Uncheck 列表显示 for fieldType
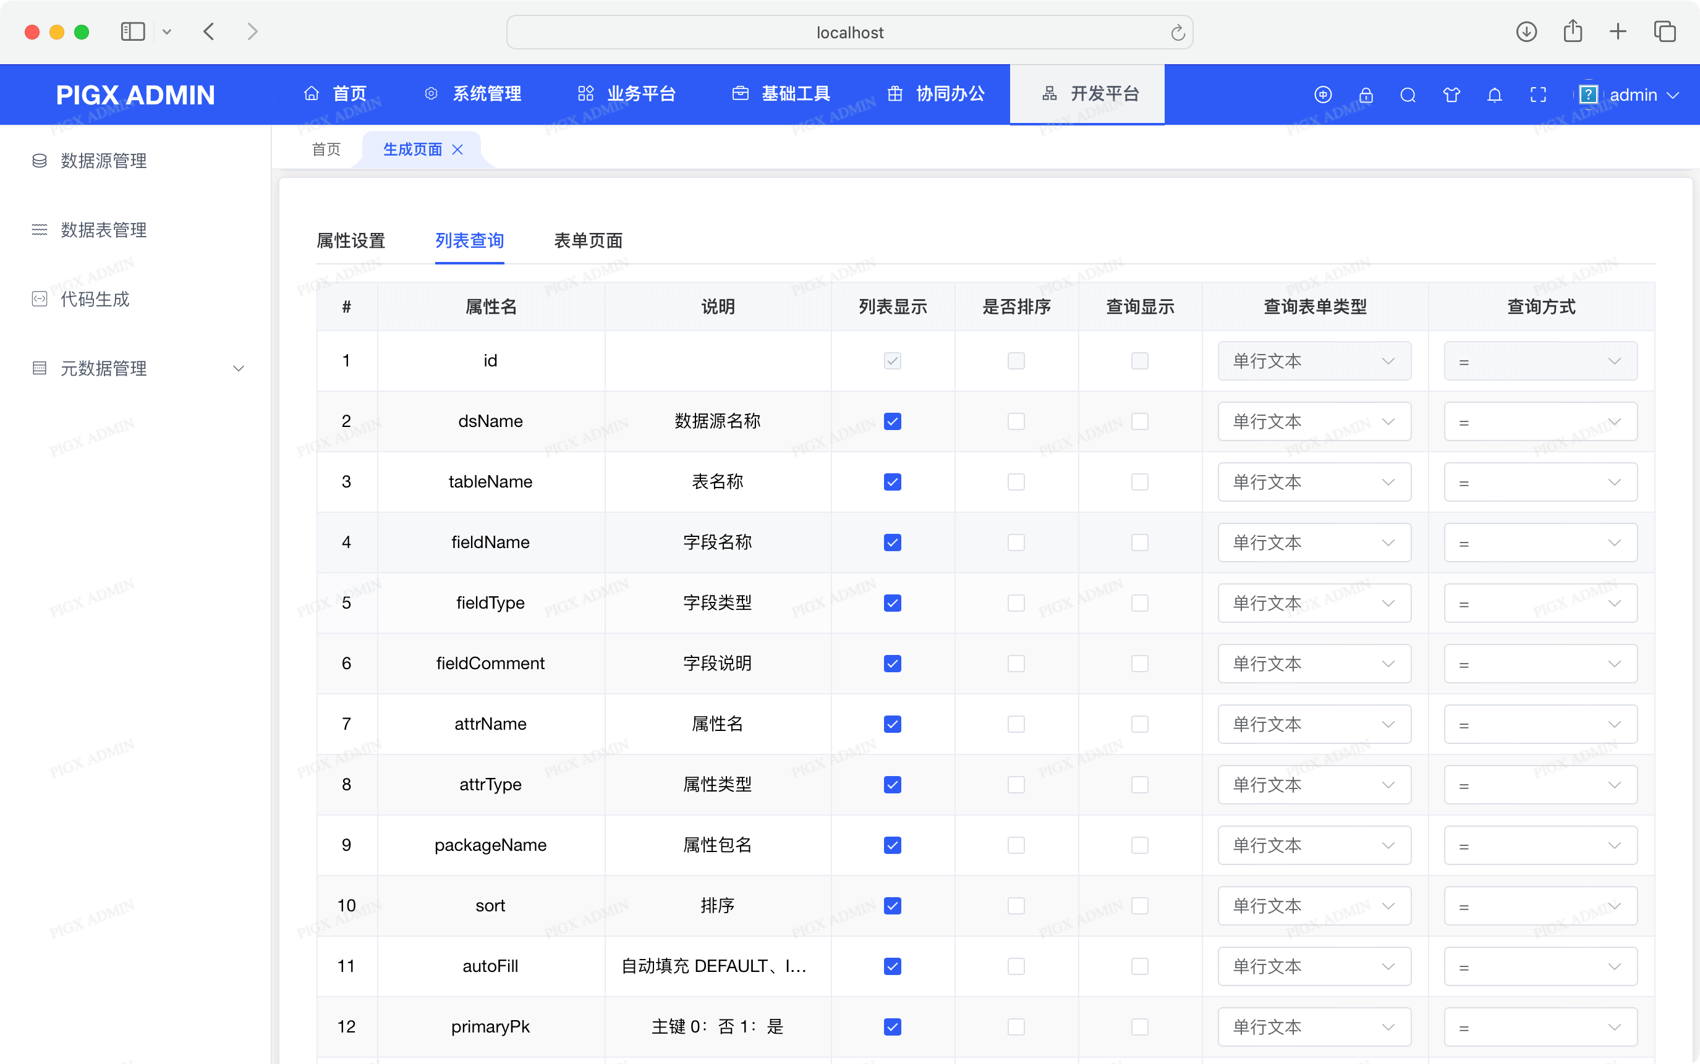1700x1064 pixels. point(892,602)
